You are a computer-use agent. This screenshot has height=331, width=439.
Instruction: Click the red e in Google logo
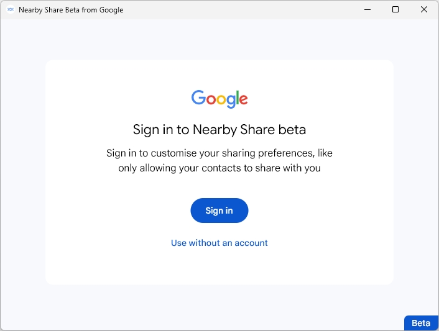pos(243,99)
